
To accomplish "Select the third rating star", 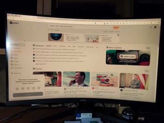I will (x=28, y=88).
